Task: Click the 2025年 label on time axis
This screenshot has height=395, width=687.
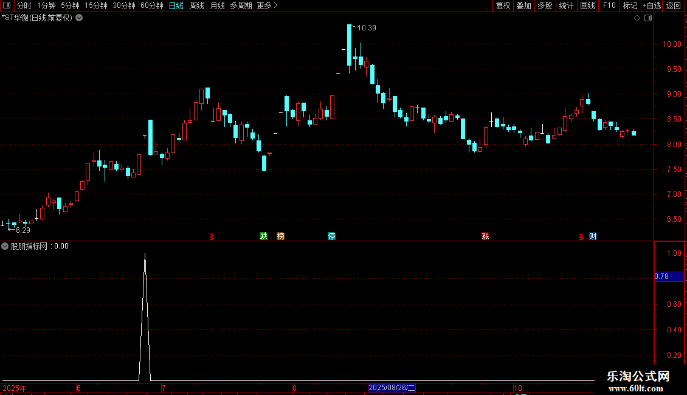Action: 15,388
